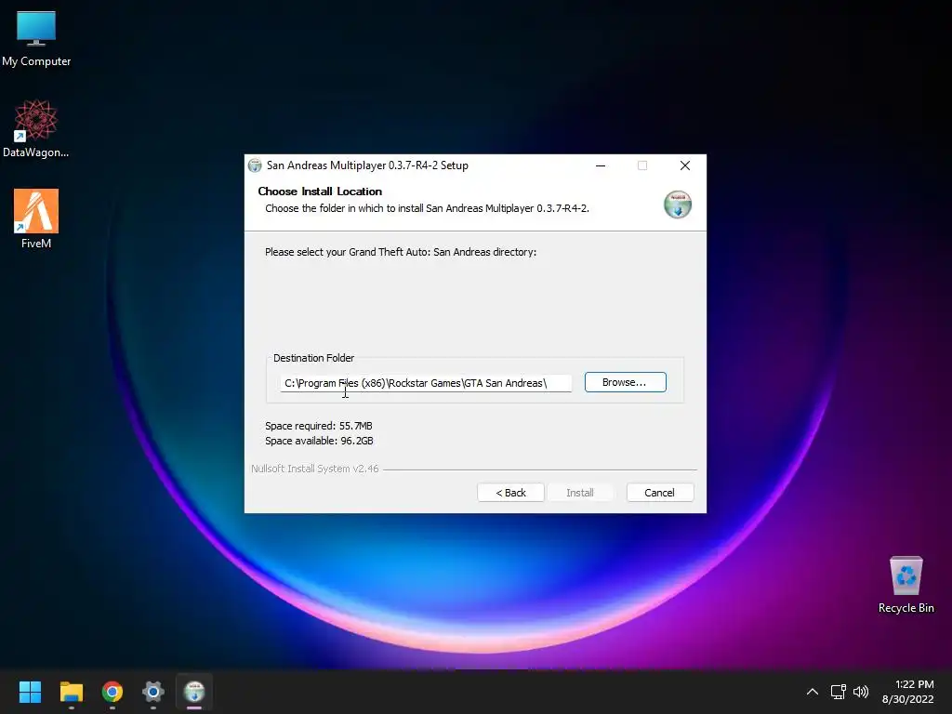
Task: Click inside the Destination Folder path field
Action: tap(426, 383)
